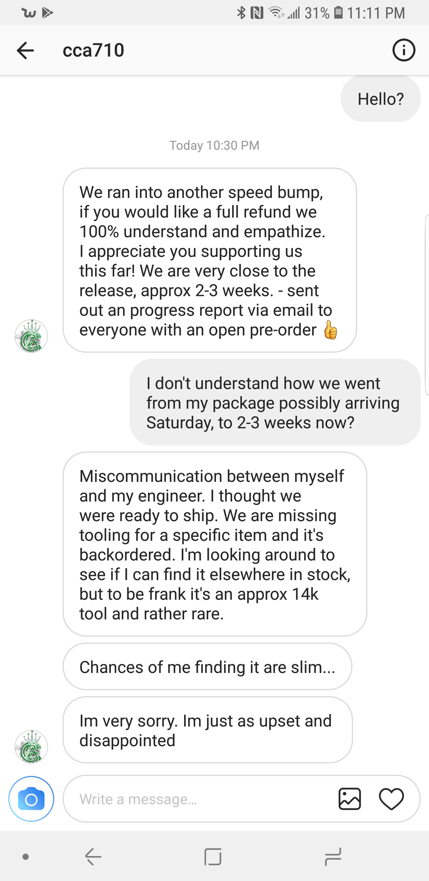Click the cca710 username header

click(94, 50)
